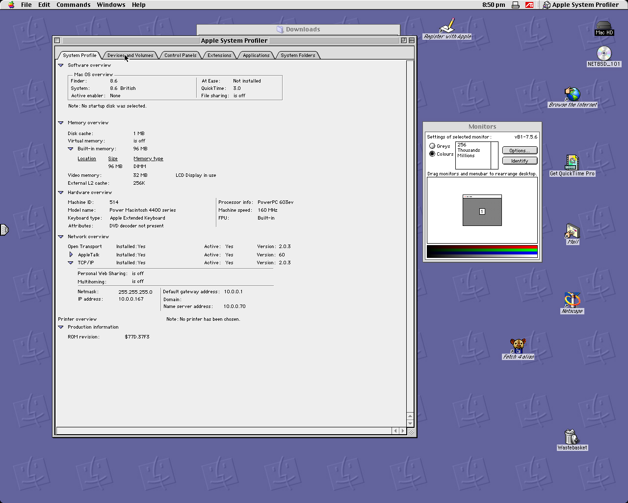Viewport: 628px width, 503px height.
Task: Click the ATI icon in menu bar
Action: 529,5
